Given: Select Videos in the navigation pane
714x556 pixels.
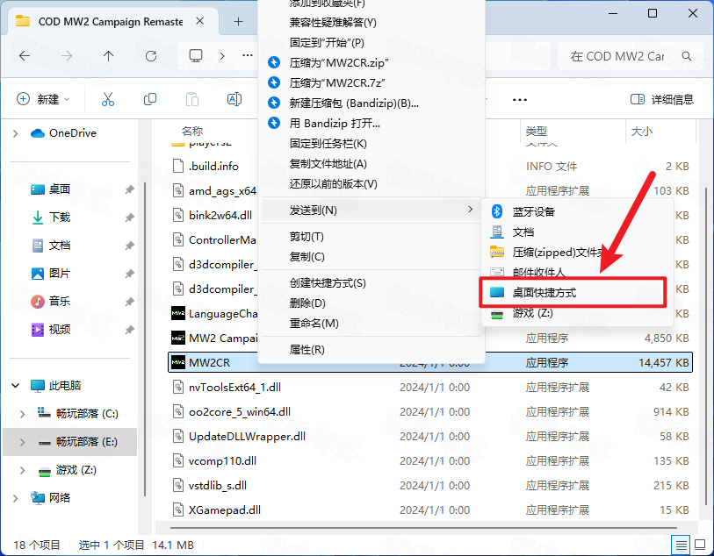Looking at the screenshot, I should point(59,329).
